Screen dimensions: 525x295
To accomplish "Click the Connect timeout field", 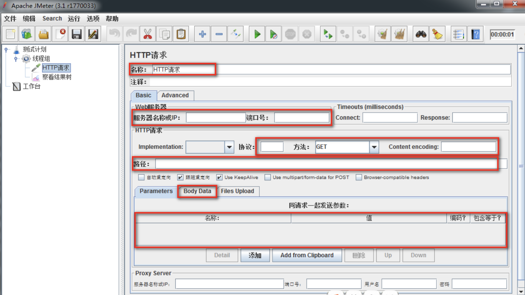I will (390, 118).
